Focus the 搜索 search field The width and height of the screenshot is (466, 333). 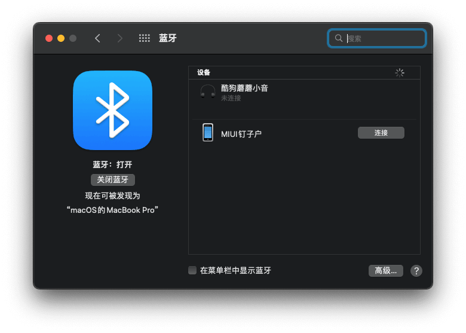click(x=377, y=38)
